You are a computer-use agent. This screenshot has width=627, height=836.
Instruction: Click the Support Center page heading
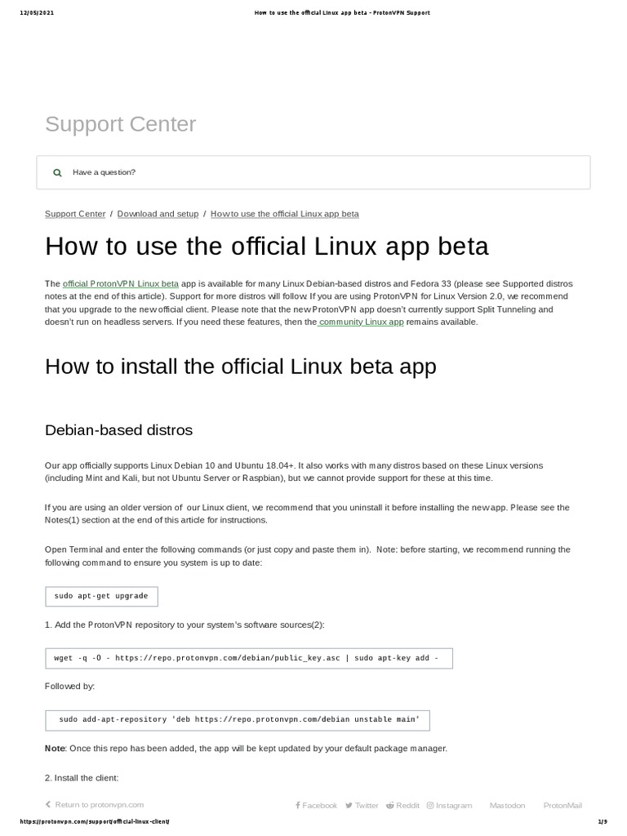point(121,124)
